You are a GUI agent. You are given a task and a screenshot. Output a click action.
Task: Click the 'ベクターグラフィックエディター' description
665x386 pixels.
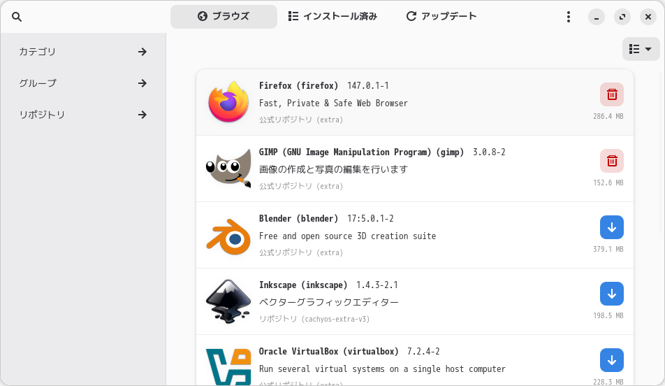tap(329, 302)
